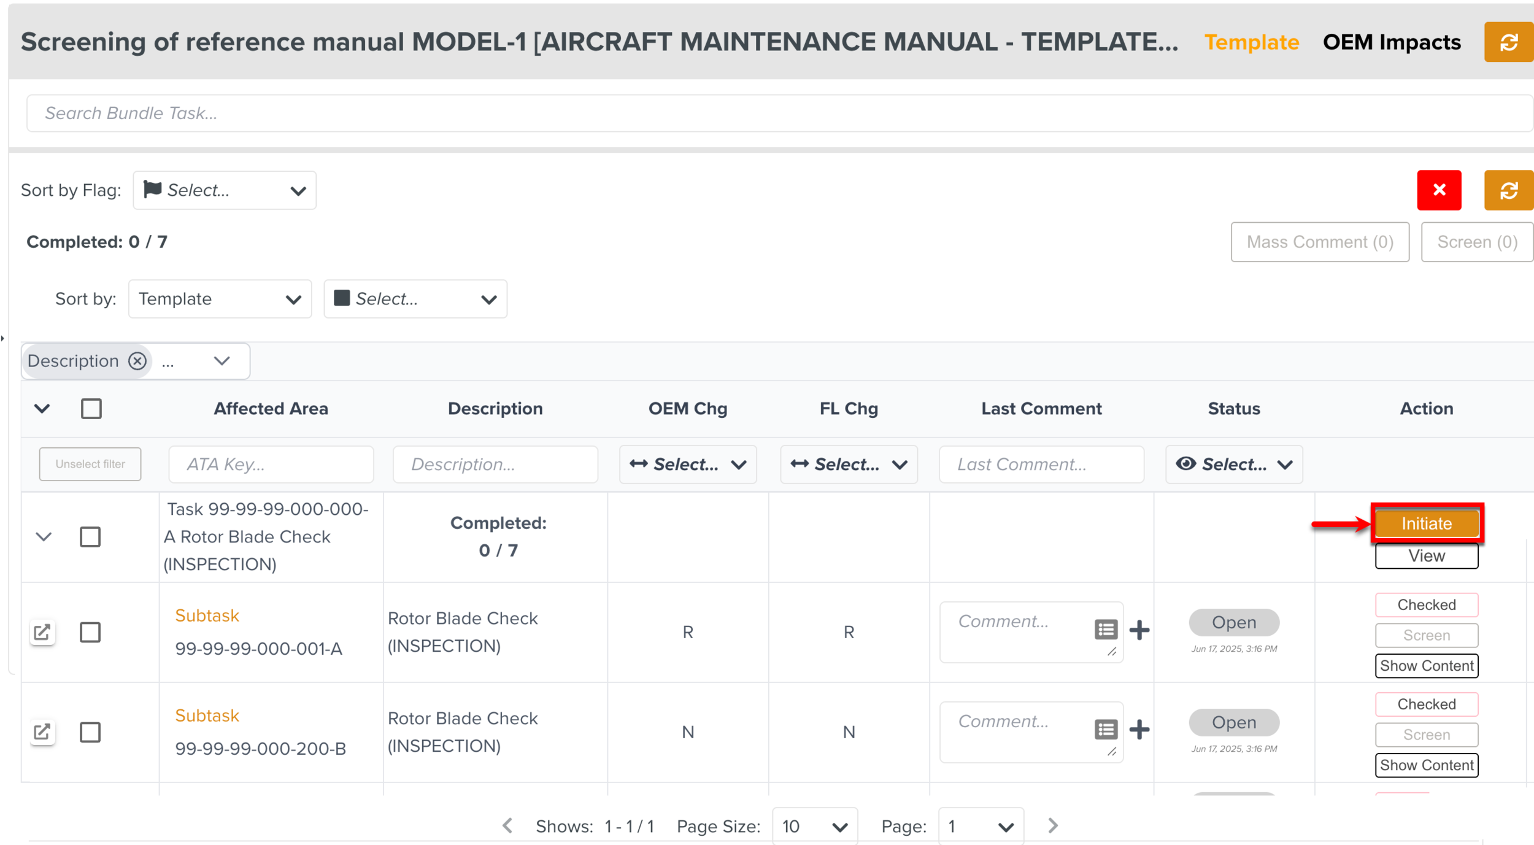Click plus icon to add 001-A comment

1139,630
